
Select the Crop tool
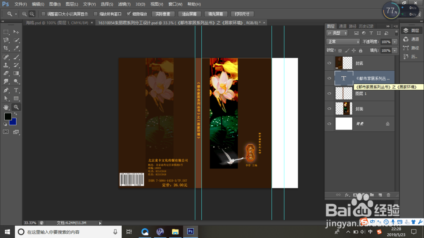(6, 48)
